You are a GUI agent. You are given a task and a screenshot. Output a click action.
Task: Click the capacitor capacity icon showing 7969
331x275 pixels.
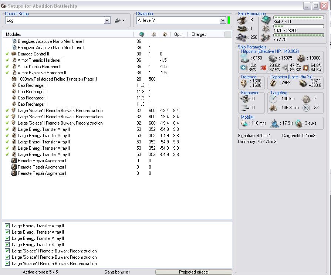point(273,83)
